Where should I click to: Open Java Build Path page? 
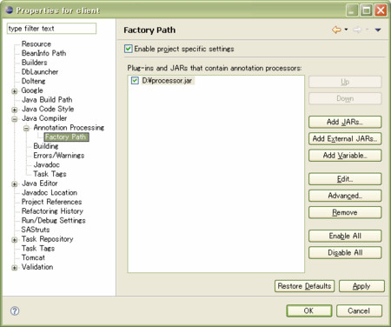[47, 100]
